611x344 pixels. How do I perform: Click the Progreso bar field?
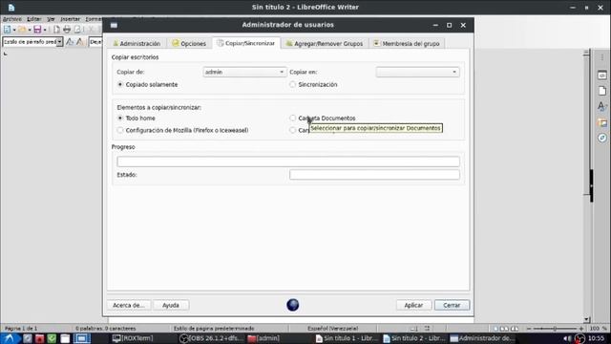288,161
